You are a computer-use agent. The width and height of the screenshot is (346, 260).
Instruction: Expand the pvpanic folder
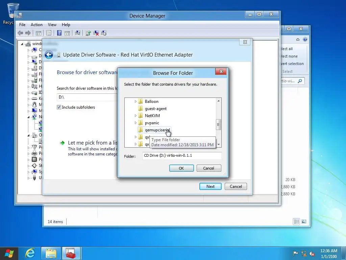coord(135,123)
